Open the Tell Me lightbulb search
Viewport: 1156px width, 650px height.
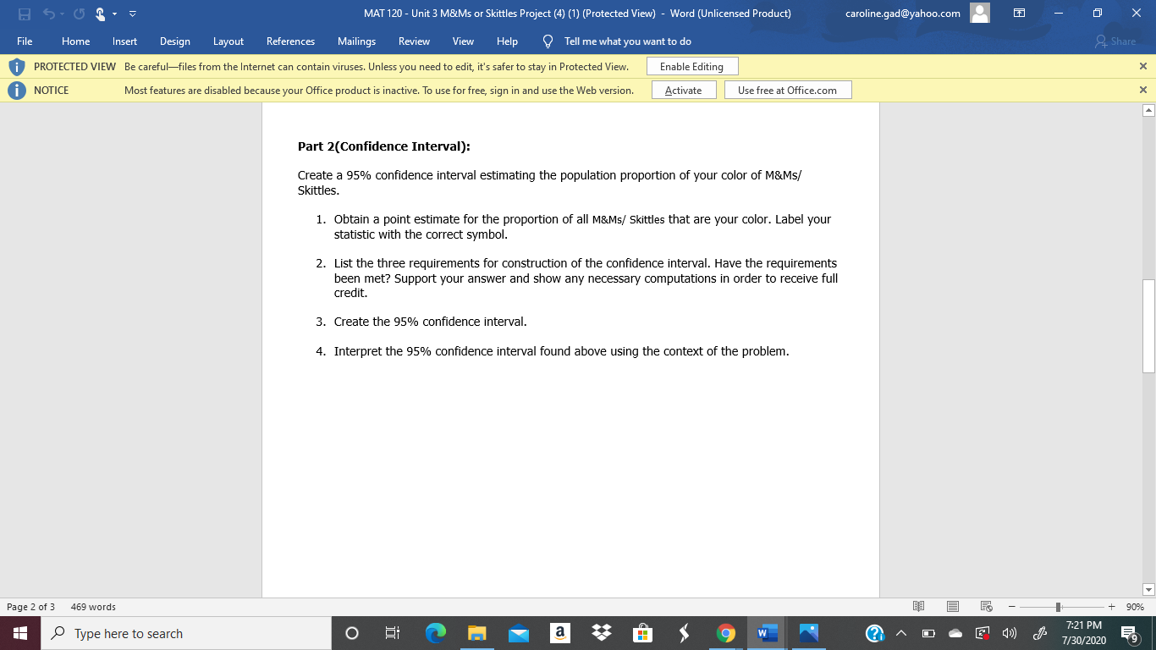548,41
